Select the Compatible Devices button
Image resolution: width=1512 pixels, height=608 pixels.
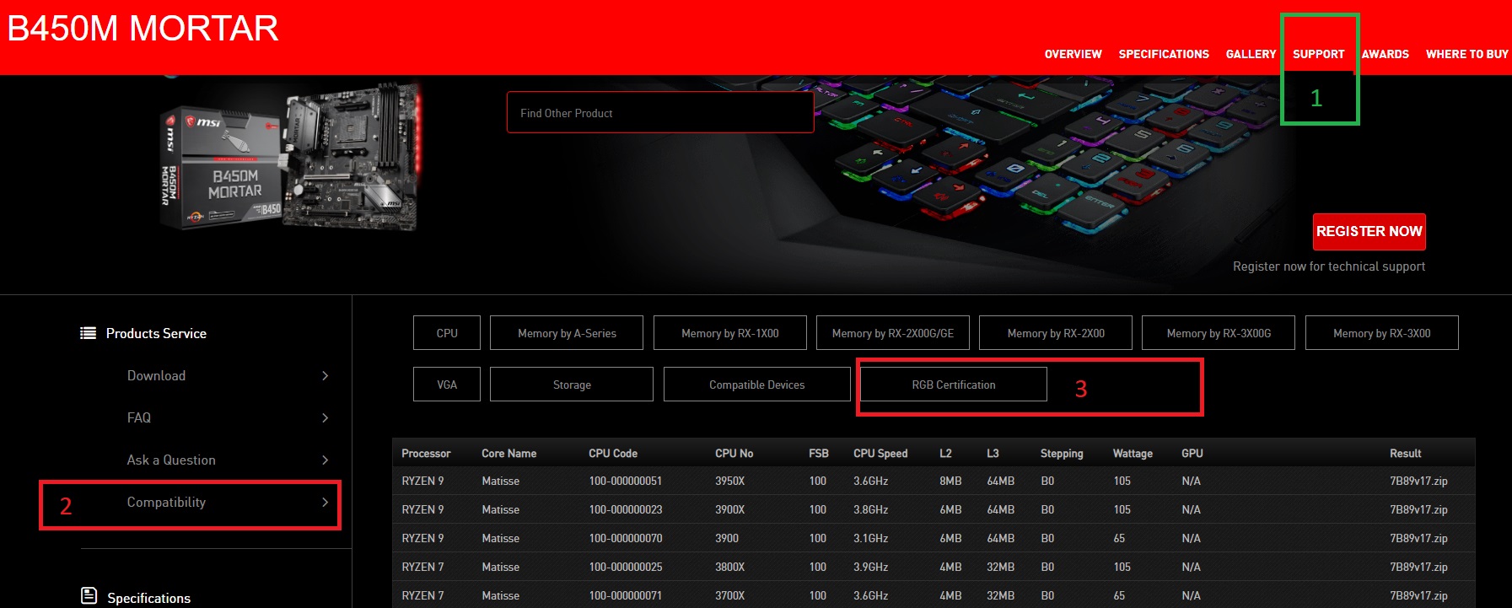pyautogui.click(x=756, y=385)
